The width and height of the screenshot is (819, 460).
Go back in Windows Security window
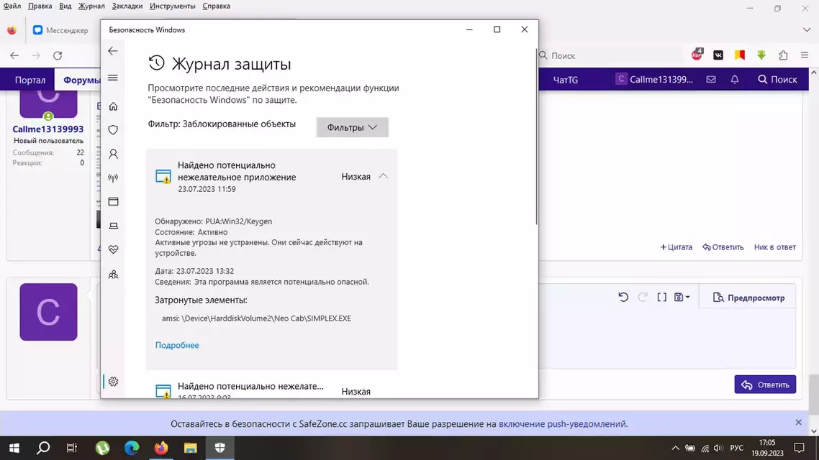[113, 51]
